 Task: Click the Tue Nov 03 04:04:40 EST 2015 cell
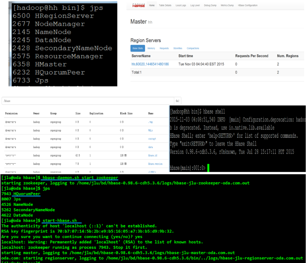pyautogui.click(x=201, y=64)
